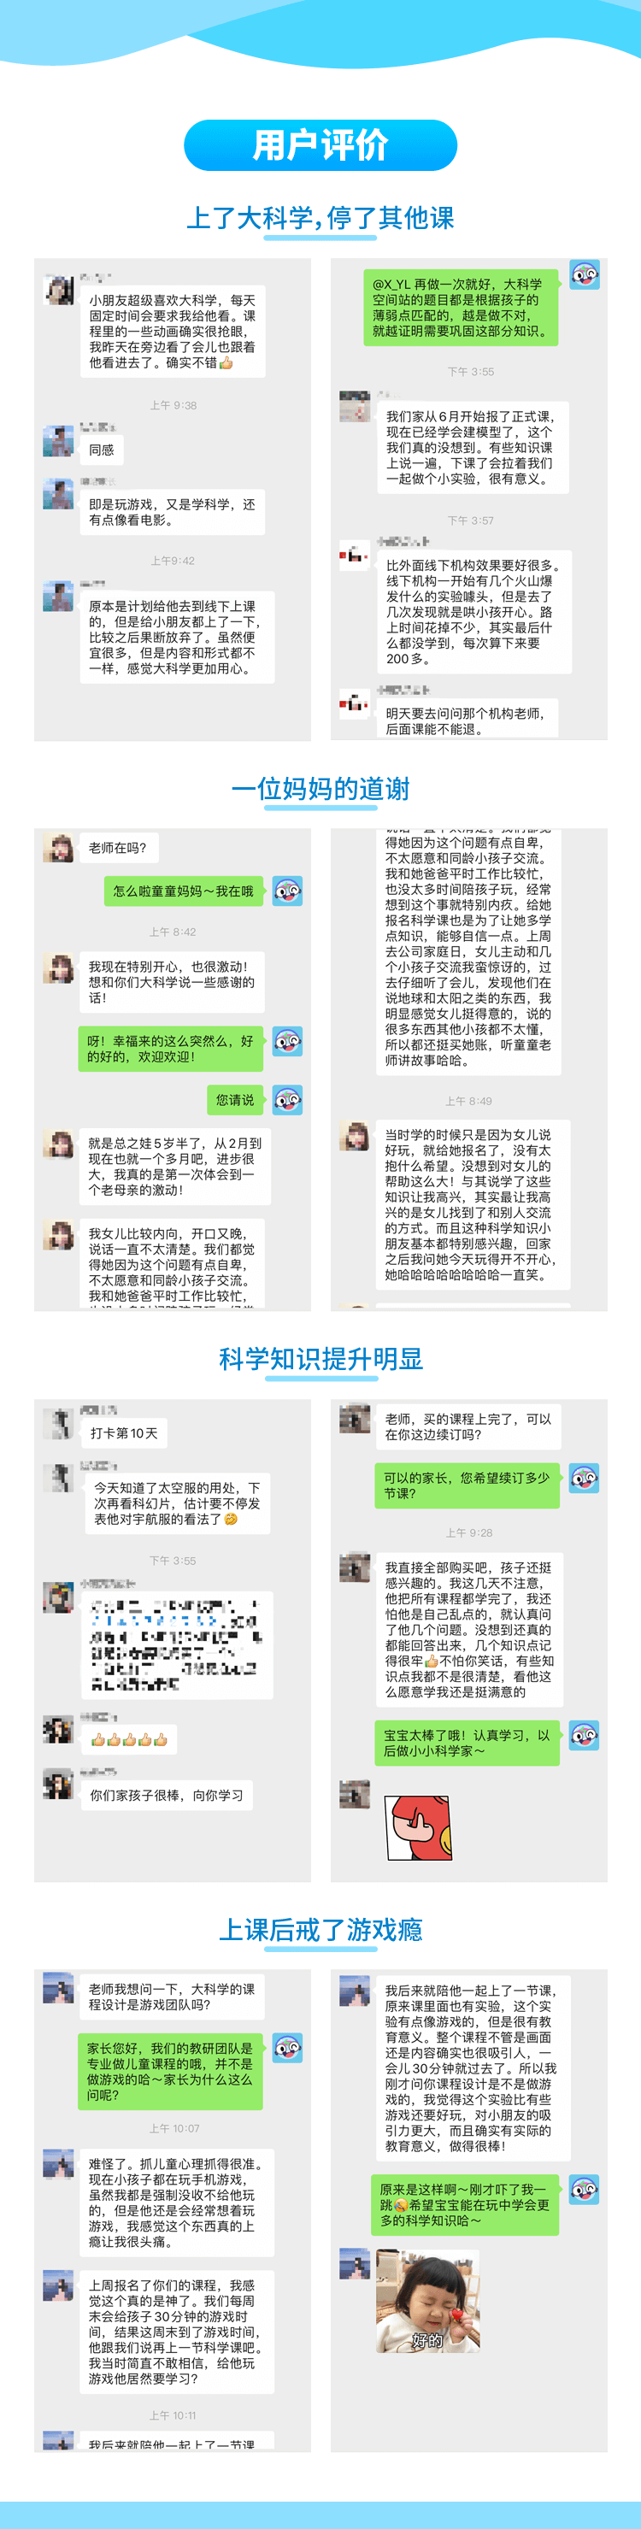Click the mascot avatar beside '@X_YL 再做一次就好'
Image resolution: width=641 pixels, height=2529 pixels.
[584, 275]
